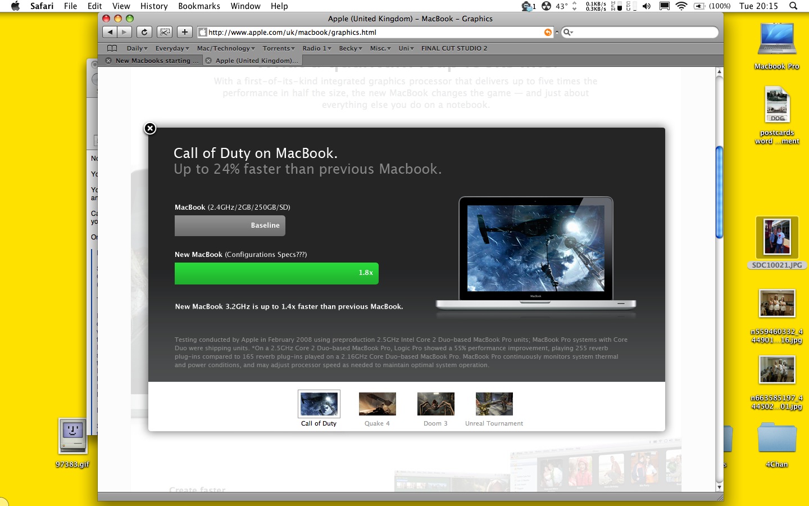Image resolution: width=809 pixels, height=506 pixels.
Task: Click the network speed KB/s indicator
Action: click(596, 6)
